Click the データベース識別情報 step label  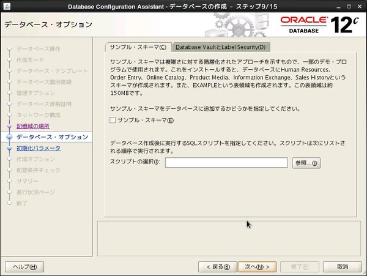coord(44,82)
